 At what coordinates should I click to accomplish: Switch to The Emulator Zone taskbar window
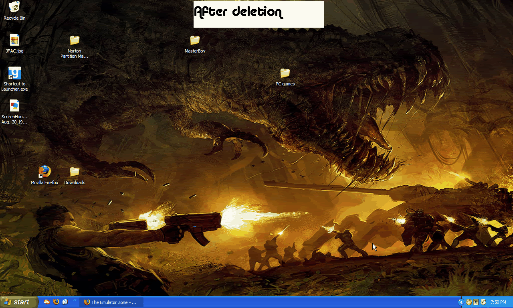click(111, 302)
